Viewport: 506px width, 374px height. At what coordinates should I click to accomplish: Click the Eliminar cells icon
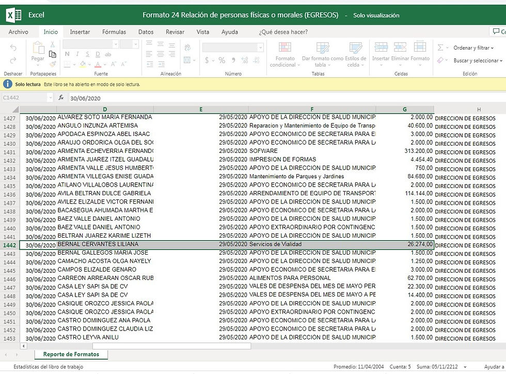pyautogui.click(x=400, y=48)
